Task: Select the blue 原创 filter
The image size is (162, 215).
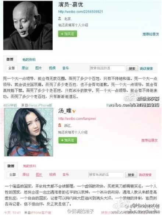Action: (25, 68)
